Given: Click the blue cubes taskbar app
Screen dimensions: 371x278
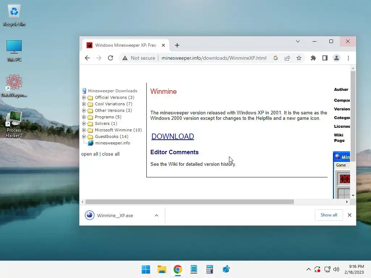Looking at the screenshot, I should [226, 269].
